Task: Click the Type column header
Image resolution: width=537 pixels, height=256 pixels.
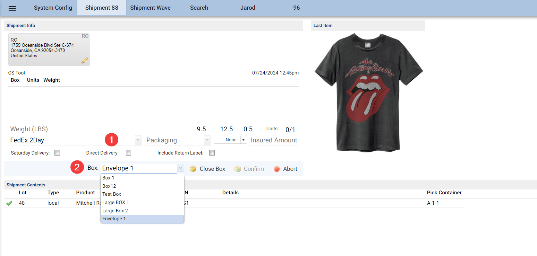Action: pyautogui.click(x=53, y=193)
